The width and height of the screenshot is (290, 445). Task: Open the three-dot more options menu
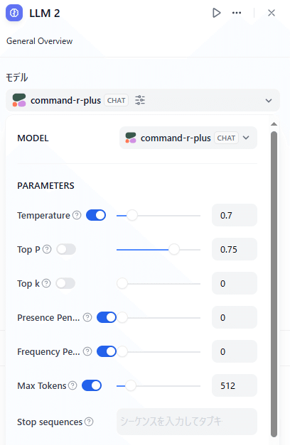pyautogui.click(x=237, y=13)
